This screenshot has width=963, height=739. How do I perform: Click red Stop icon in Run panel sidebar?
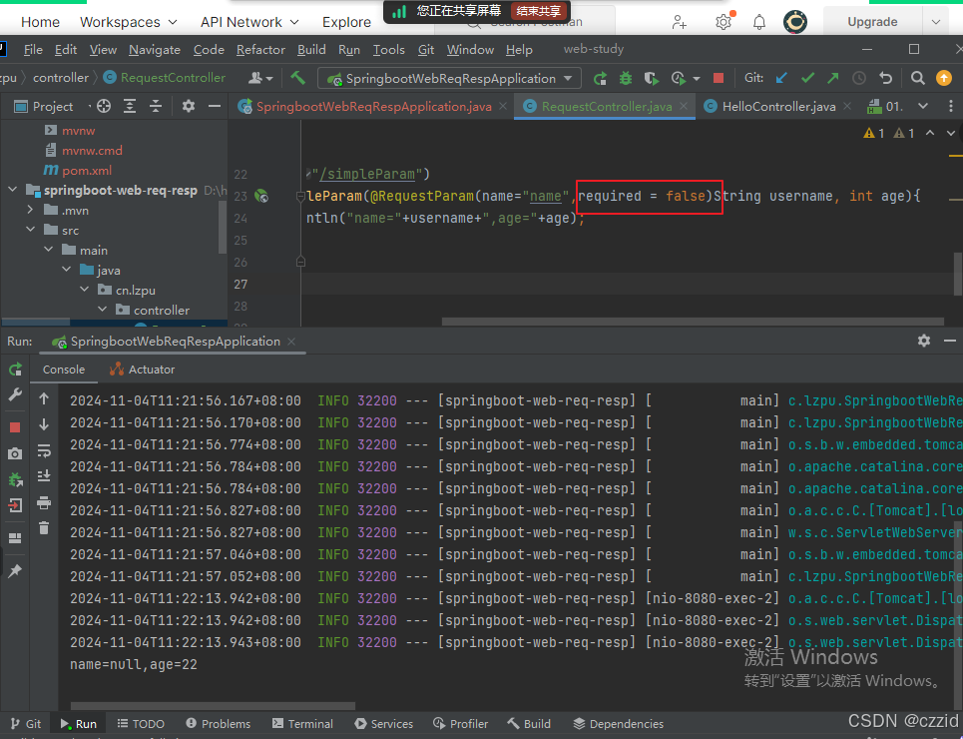pyautogui.click(x=15, y=427)
